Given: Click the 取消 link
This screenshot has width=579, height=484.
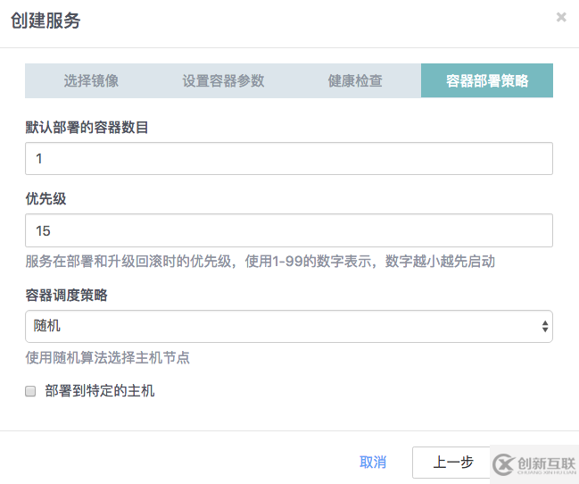Looking at the screenshot, I should 373,462.
